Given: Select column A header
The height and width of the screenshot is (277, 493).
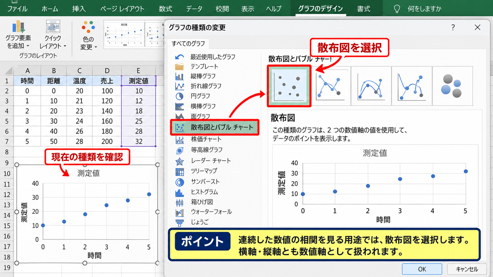Looking at the screenshot, I should (27, 71).
